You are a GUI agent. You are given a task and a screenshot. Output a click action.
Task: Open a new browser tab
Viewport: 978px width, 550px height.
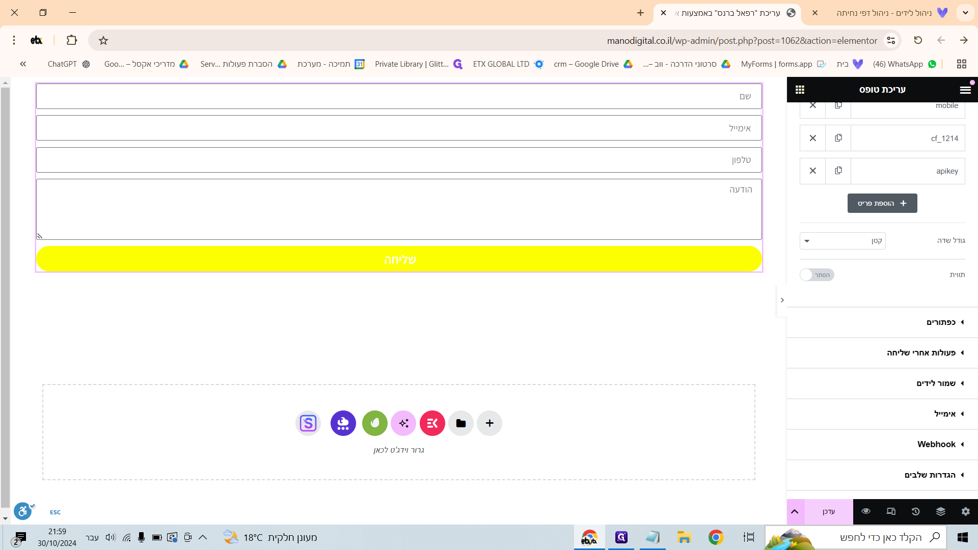(640, 13)
